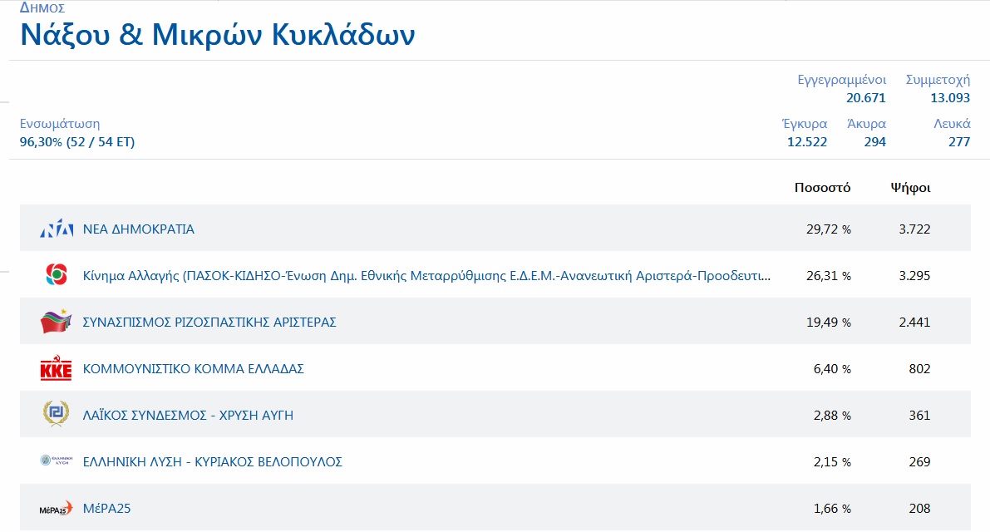The height and width of the screenshot is (532, 990).
Task: Click the Ψήφοι column header
Action: click(910, 188)
